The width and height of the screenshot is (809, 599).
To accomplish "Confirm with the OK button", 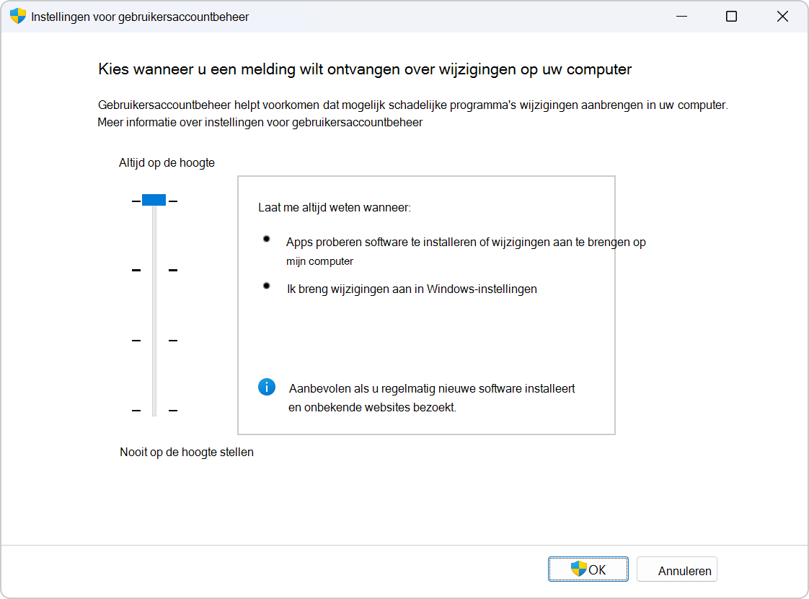I will point(588,569).
